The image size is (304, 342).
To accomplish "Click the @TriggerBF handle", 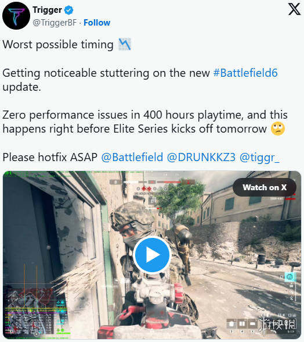I will click(x=55, y=23).
